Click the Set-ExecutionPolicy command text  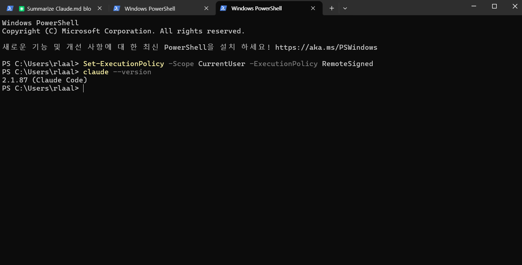pos(123,64)
